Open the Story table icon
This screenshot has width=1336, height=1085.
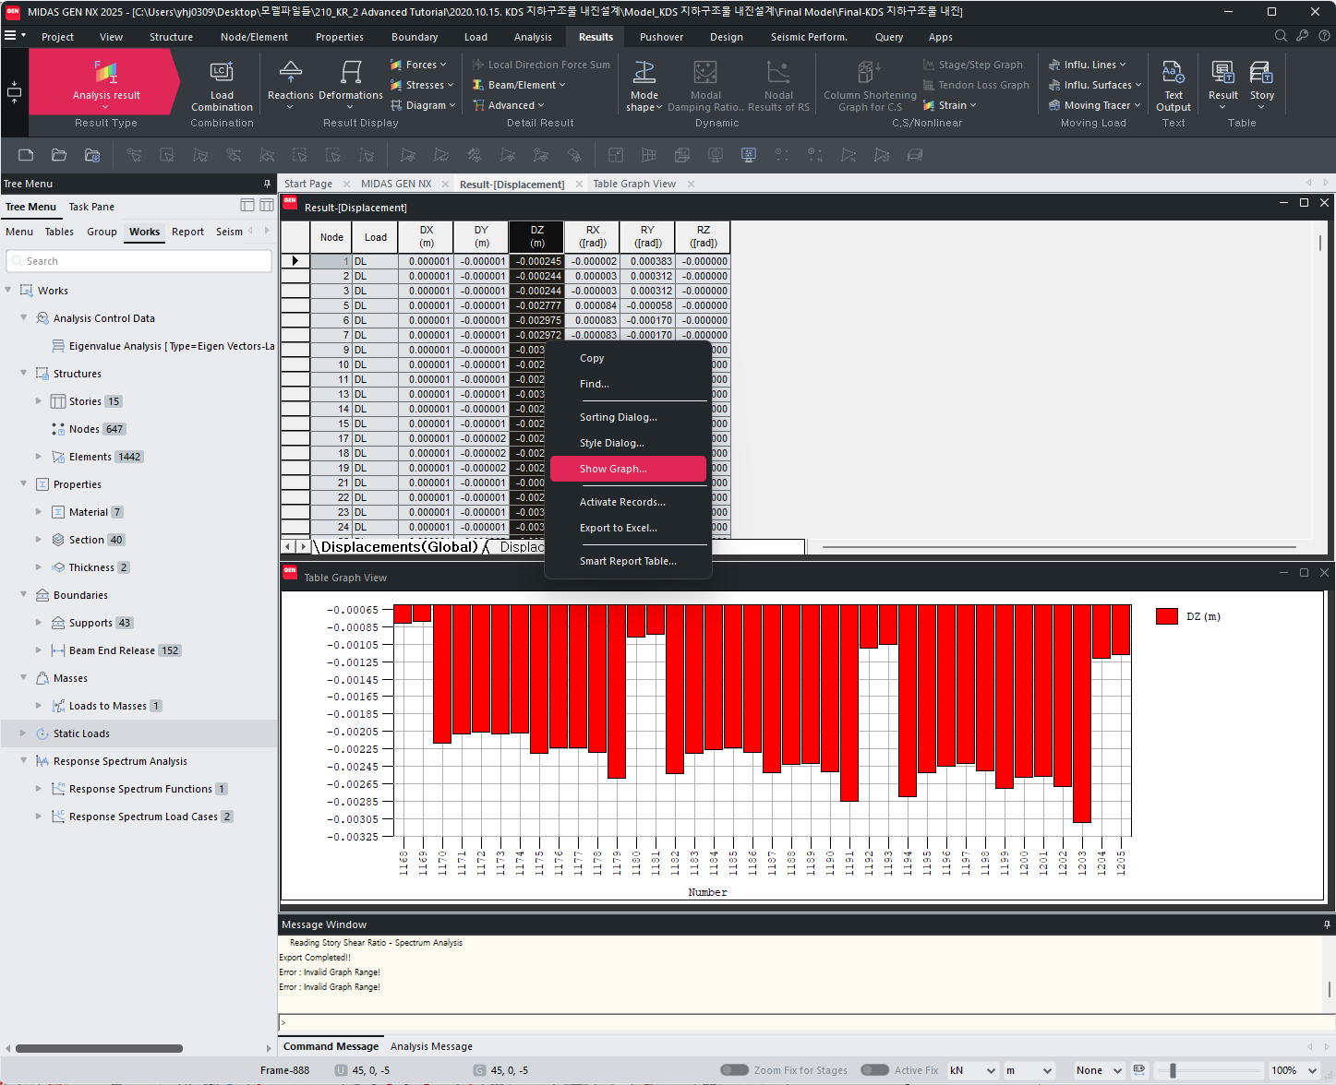(x=1262, y=82)
